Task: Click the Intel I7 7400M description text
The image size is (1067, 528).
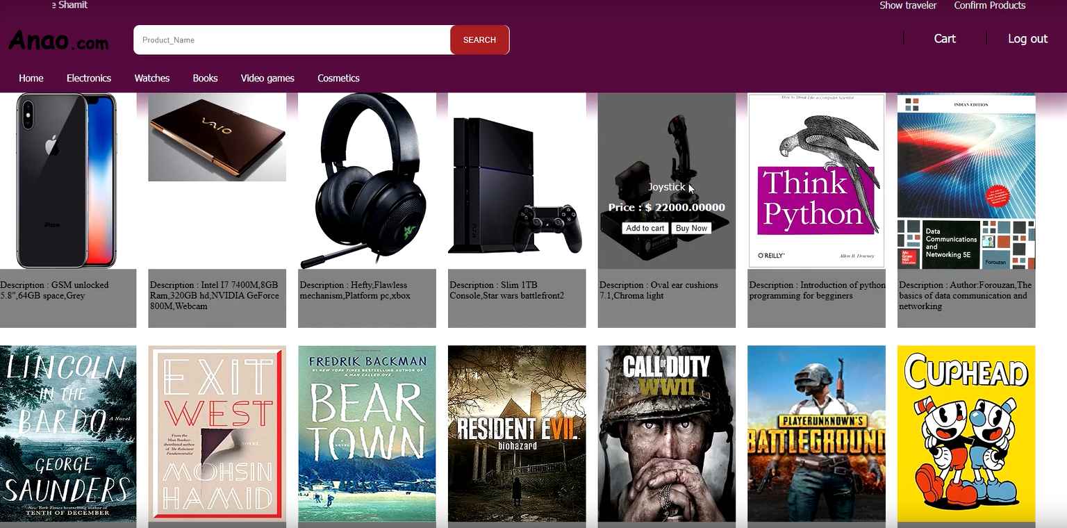Action: 214,295
